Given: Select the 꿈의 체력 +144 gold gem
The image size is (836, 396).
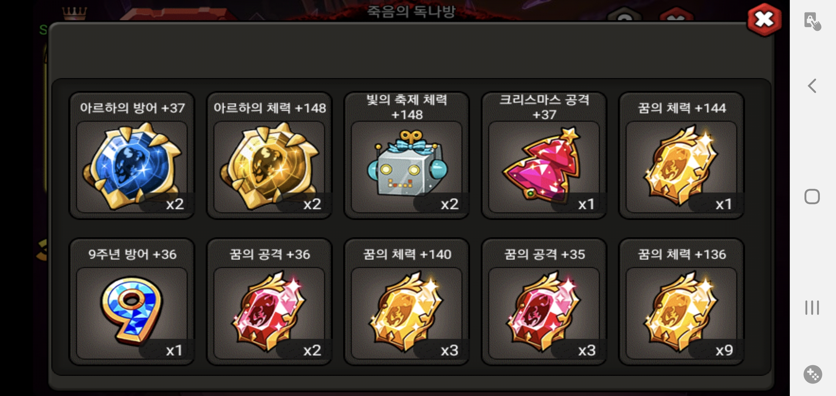Looking at the screenshot, I should (x=681, y=167).
